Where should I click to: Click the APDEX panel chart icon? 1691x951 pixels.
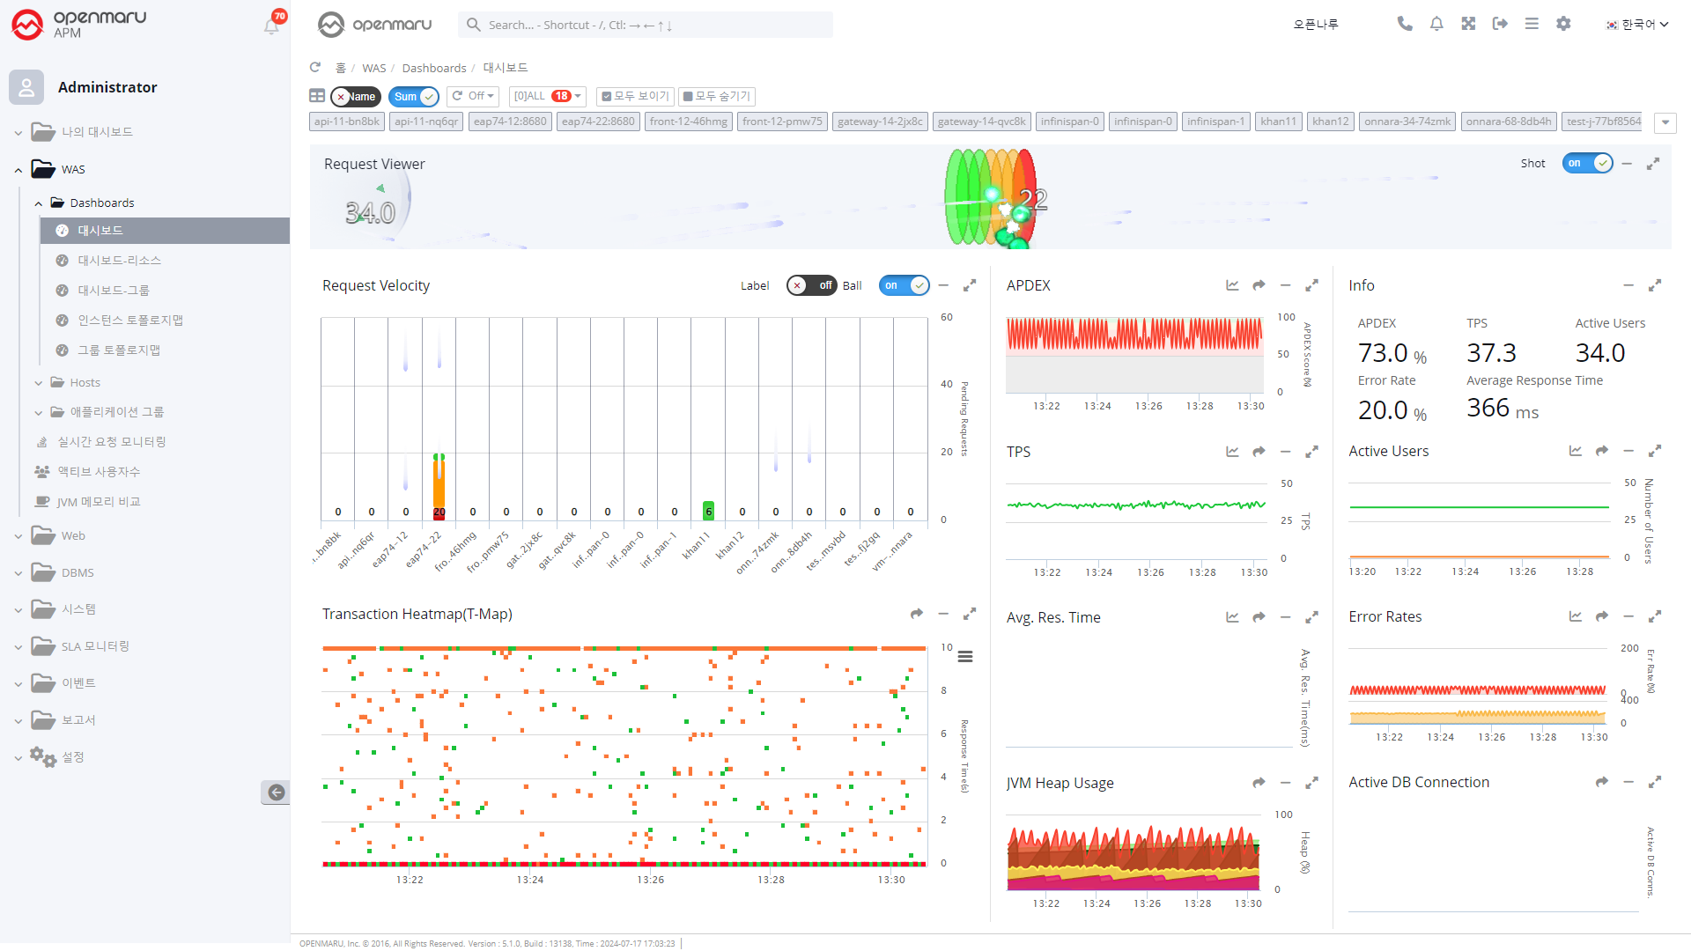click(x=1232, y=285)
